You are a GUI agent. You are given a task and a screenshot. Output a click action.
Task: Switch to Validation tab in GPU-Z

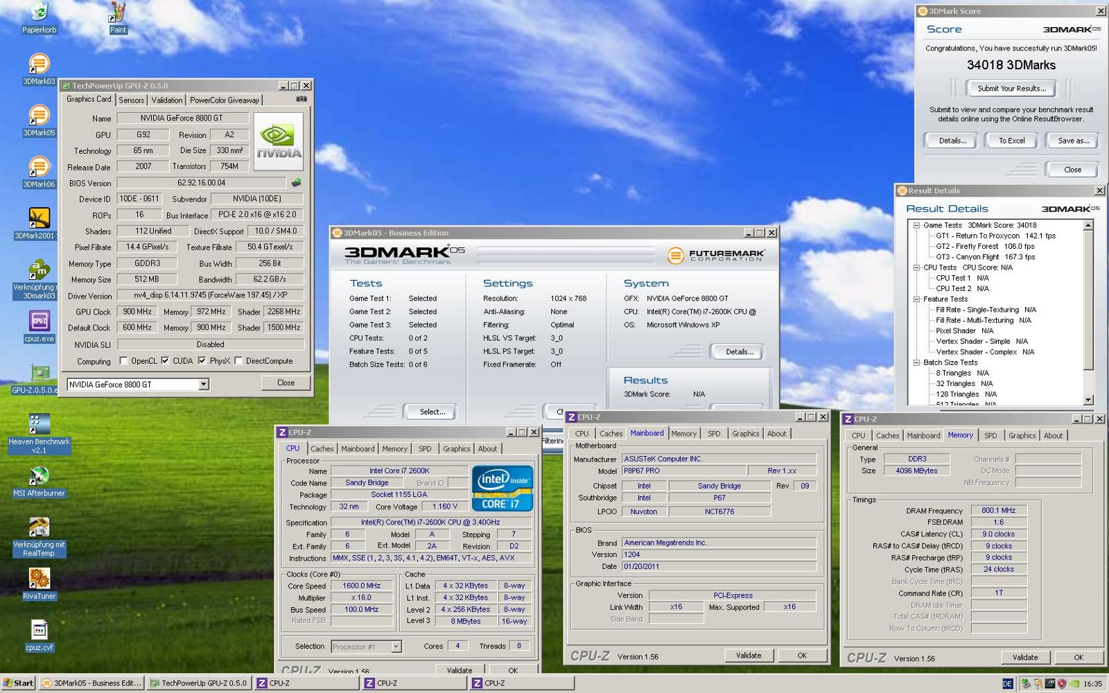click(x=167, y=100)
